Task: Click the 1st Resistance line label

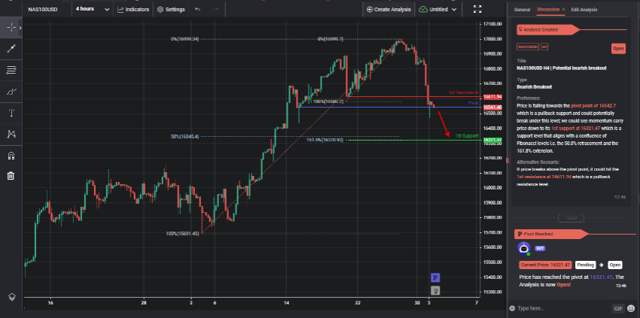Action: [463, 92]
